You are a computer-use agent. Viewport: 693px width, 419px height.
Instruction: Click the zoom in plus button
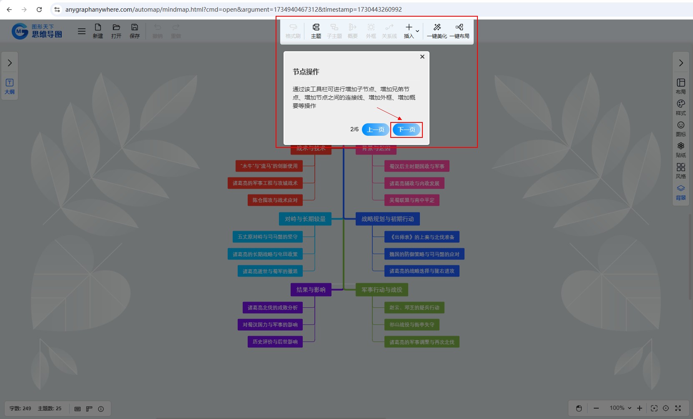[x=640, y=408]
